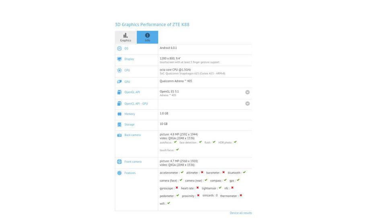The image size is (382, 220).
Task: Expand the OpenGL API details arrow
Action: click(248, 92)
